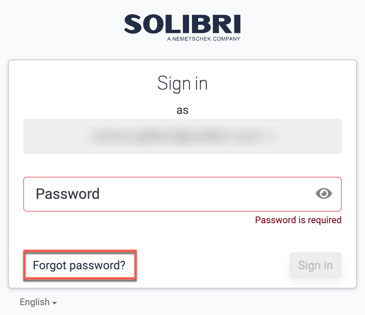Click the blurred email address field
Image resolution: width=365 pixels, height=315 pixels.
[182, 136]
